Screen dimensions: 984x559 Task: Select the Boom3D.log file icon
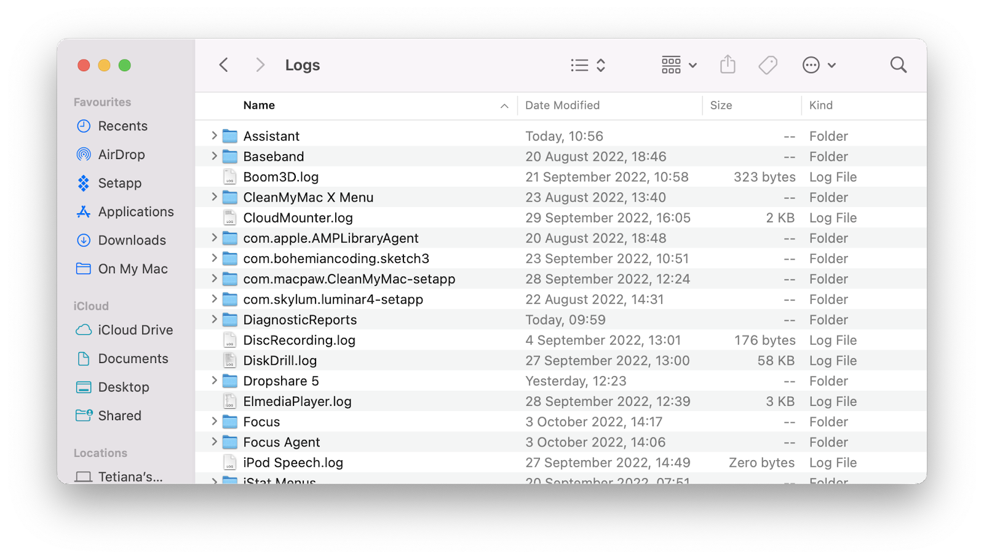click(230, 177)
